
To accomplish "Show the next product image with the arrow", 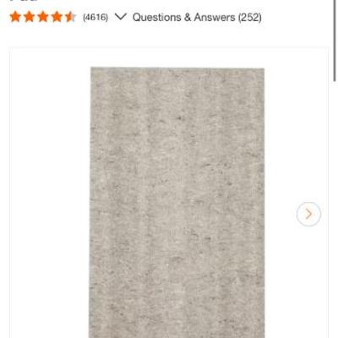I will [x=308, y=214].
